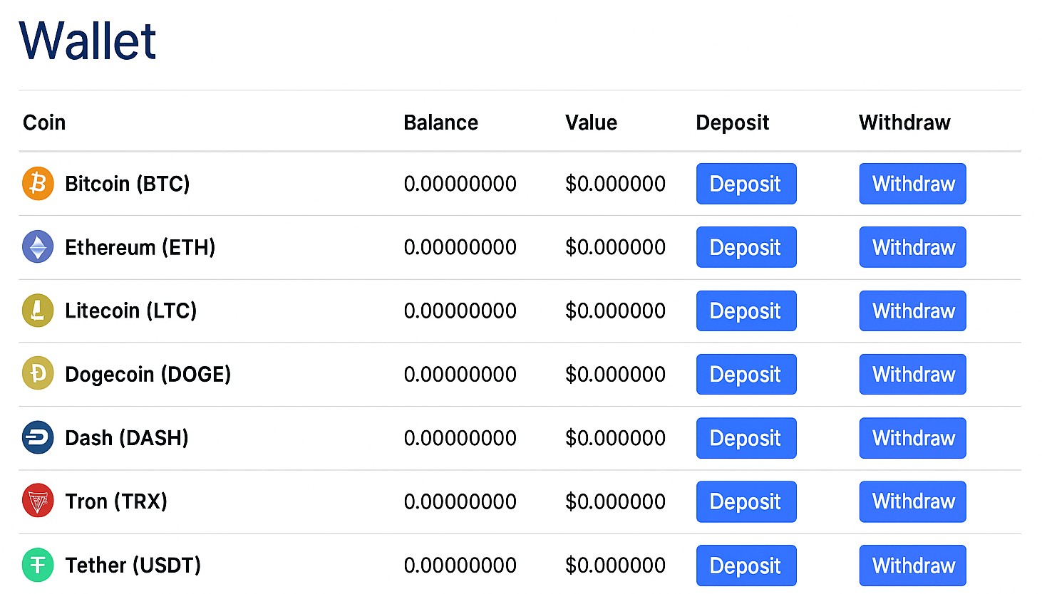
Task: Withdraw from the Bitcoin (BTC) wallet
Action: 913,184
